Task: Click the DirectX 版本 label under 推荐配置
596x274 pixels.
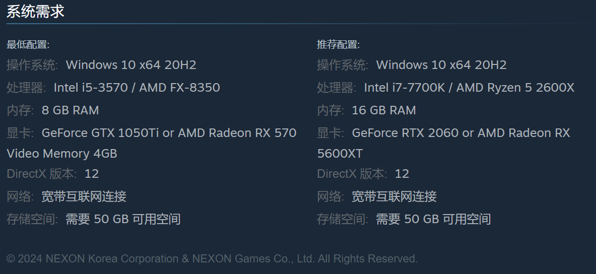Action: [x=352, y=174]
